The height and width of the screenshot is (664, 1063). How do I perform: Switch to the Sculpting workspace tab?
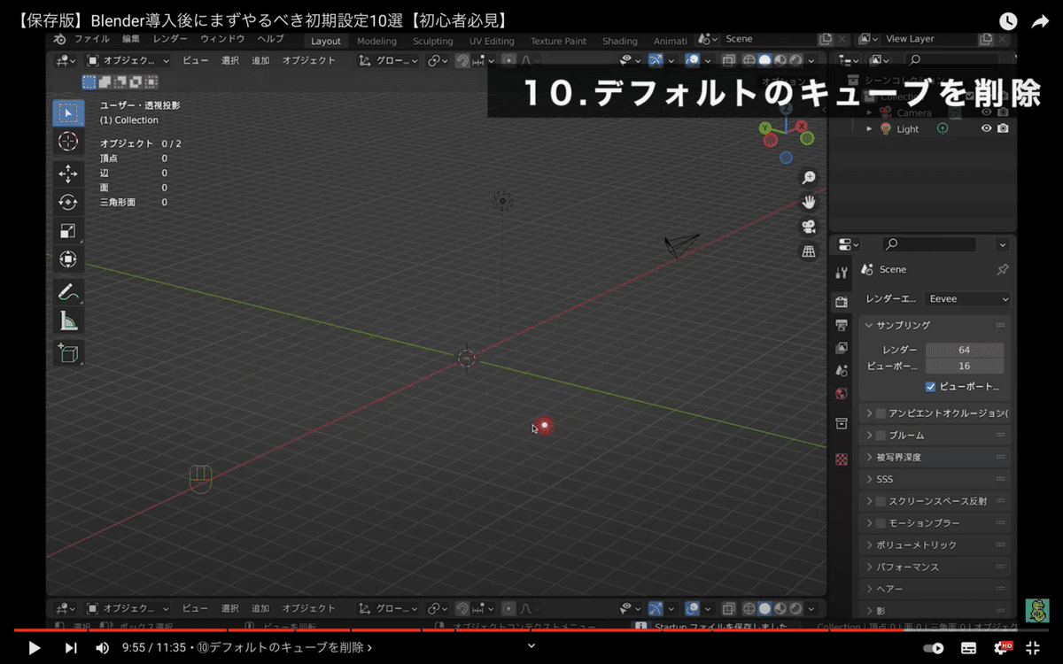432,41
